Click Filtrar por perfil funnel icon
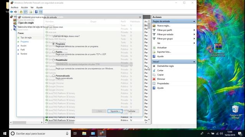 [154, 30]
